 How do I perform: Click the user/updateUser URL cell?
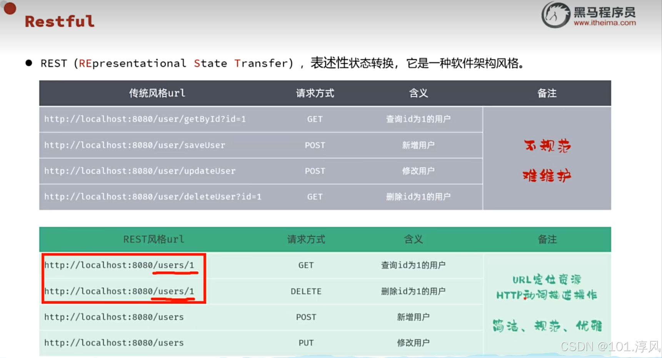(140, 171)
